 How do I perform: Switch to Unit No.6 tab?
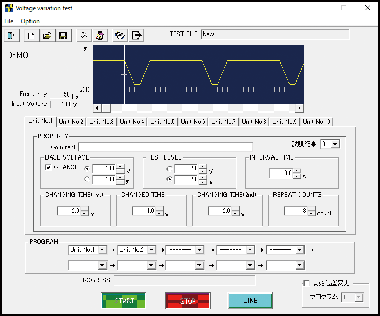point(193,122)
